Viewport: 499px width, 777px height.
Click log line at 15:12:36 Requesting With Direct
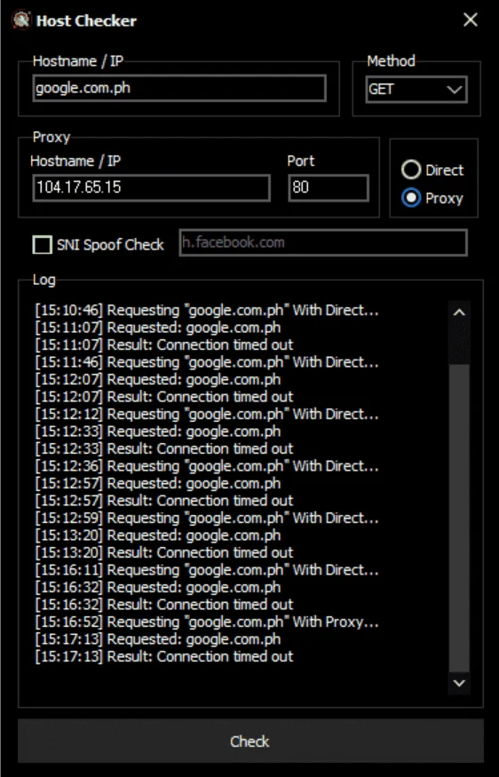click(207, 466)
